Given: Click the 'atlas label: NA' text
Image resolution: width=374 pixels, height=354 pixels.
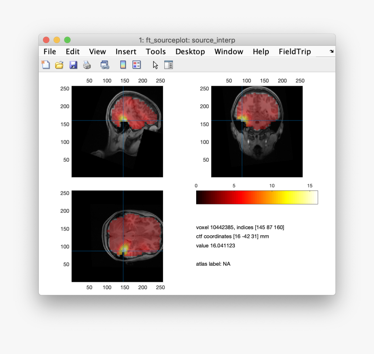Looking at the screenshot, I should (213, 264).
